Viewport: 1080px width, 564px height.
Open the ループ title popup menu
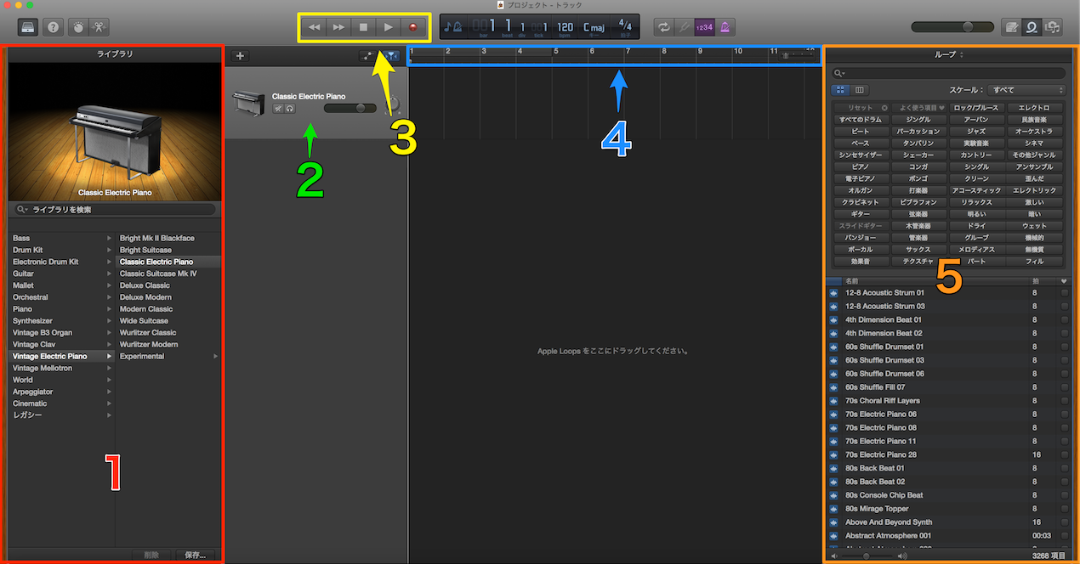click(x=950, y=54)
